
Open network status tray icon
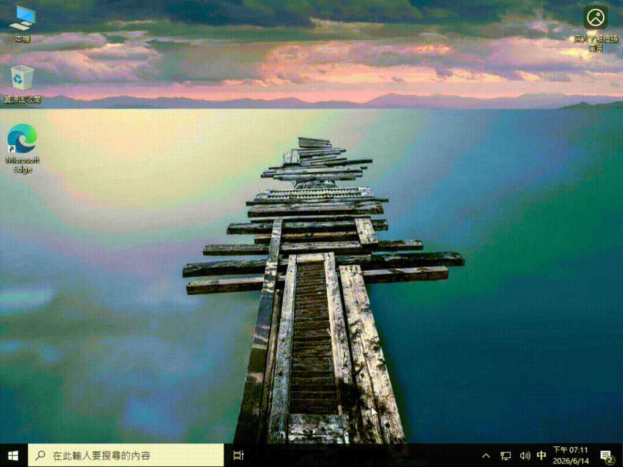[x=505, y=456]
